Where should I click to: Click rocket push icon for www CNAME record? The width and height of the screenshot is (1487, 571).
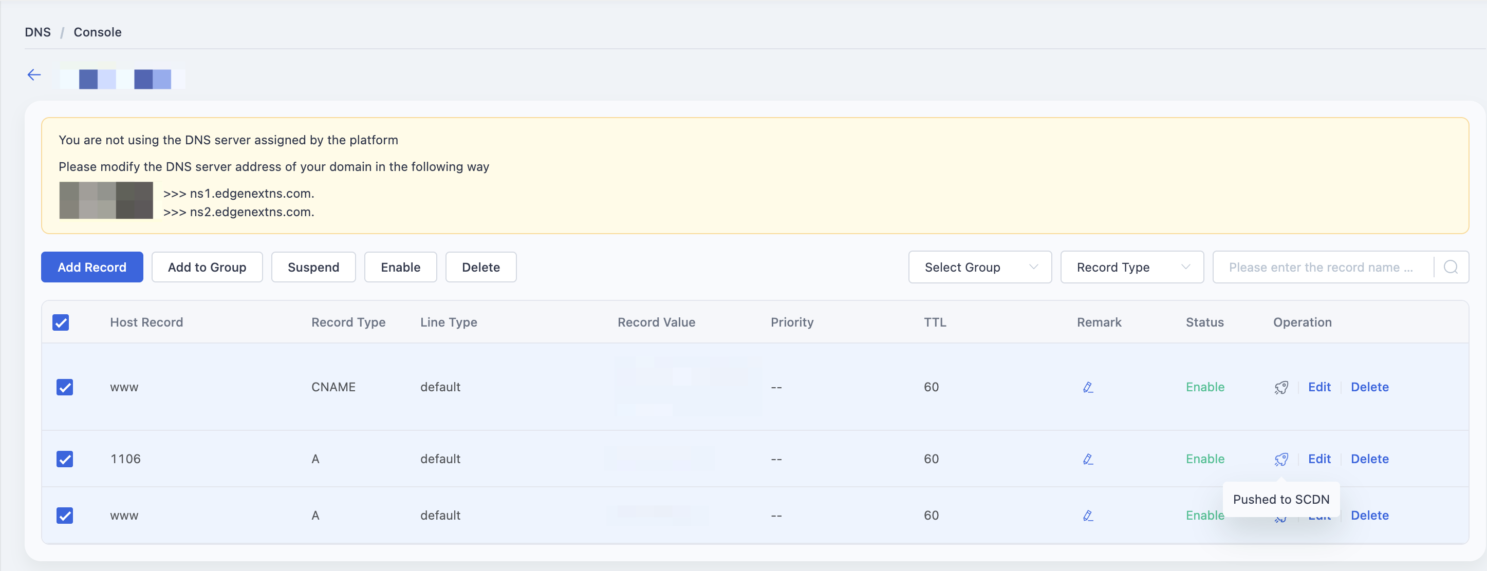pos(1281,387)
